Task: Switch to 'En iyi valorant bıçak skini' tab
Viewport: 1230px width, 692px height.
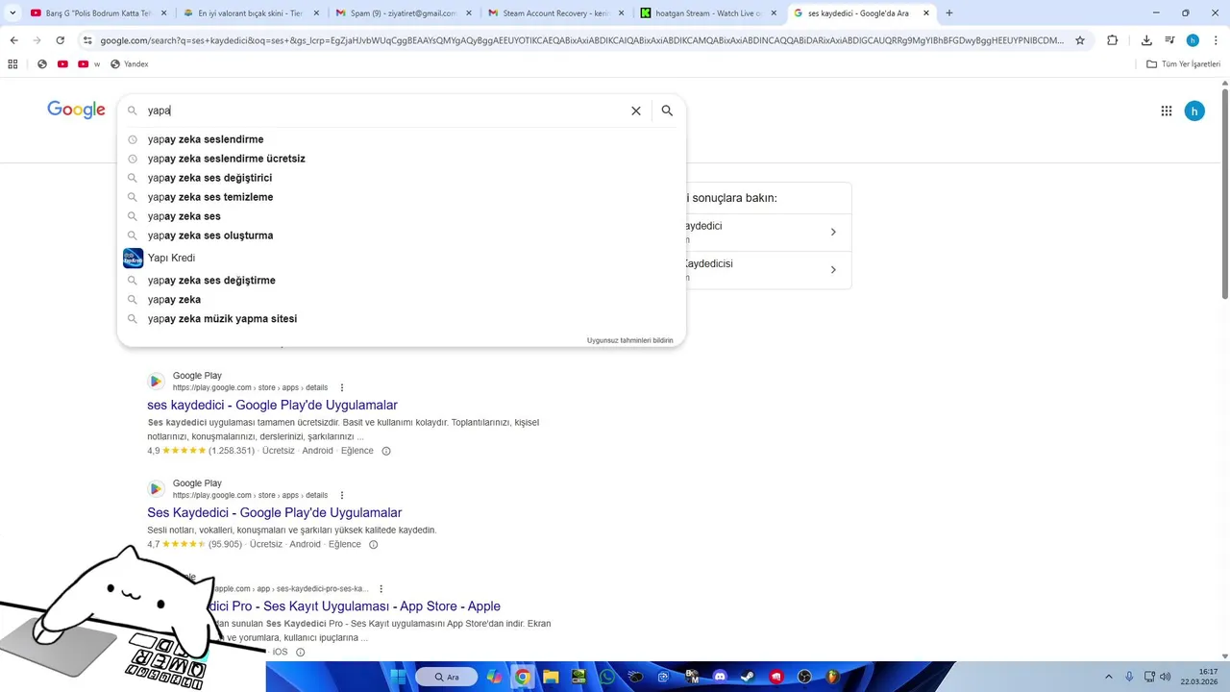Action: click(250, 13)
